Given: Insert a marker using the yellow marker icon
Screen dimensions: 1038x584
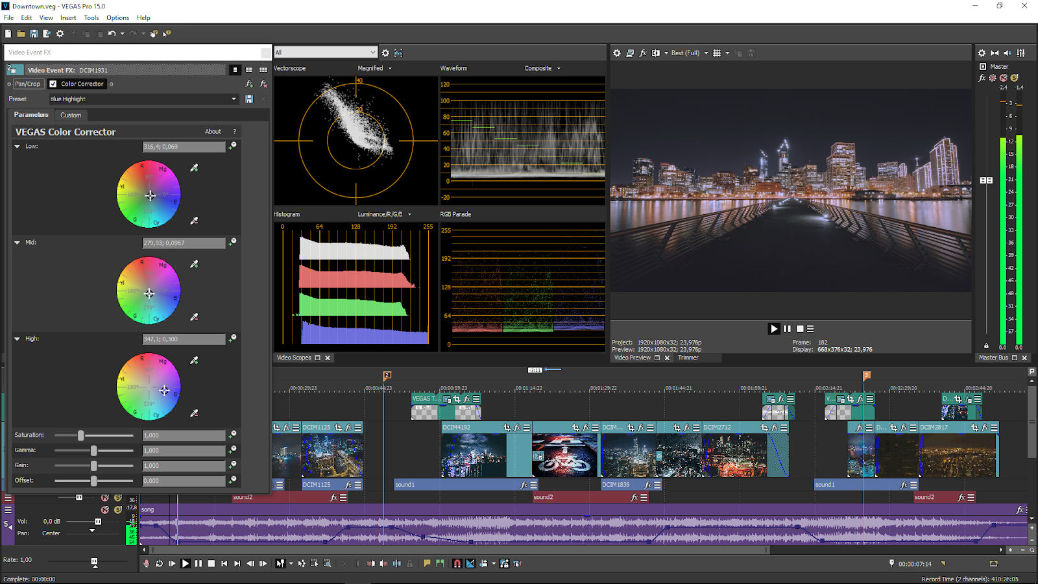Looking at the screenshot, I should coord(426,563).
